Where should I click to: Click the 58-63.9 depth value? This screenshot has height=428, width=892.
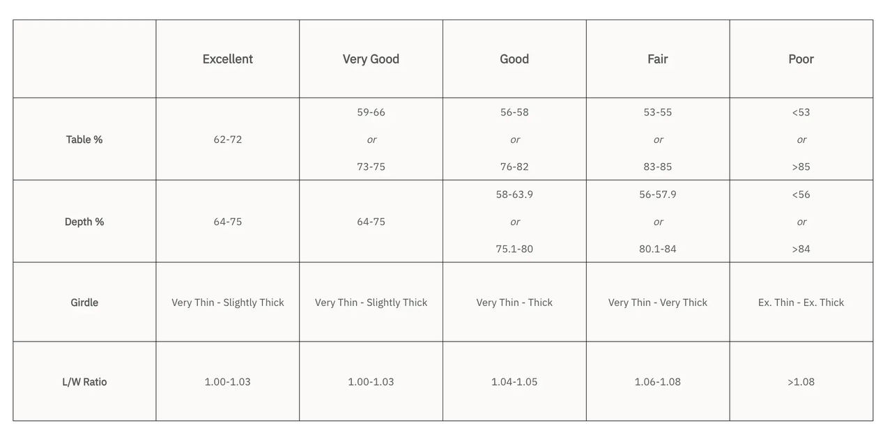tap(514, 194)
